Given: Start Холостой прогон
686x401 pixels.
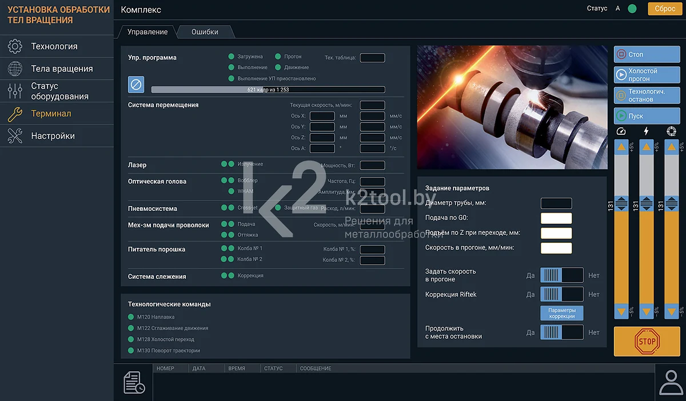Looking at the screenshot, I should (x=647, y=75).
